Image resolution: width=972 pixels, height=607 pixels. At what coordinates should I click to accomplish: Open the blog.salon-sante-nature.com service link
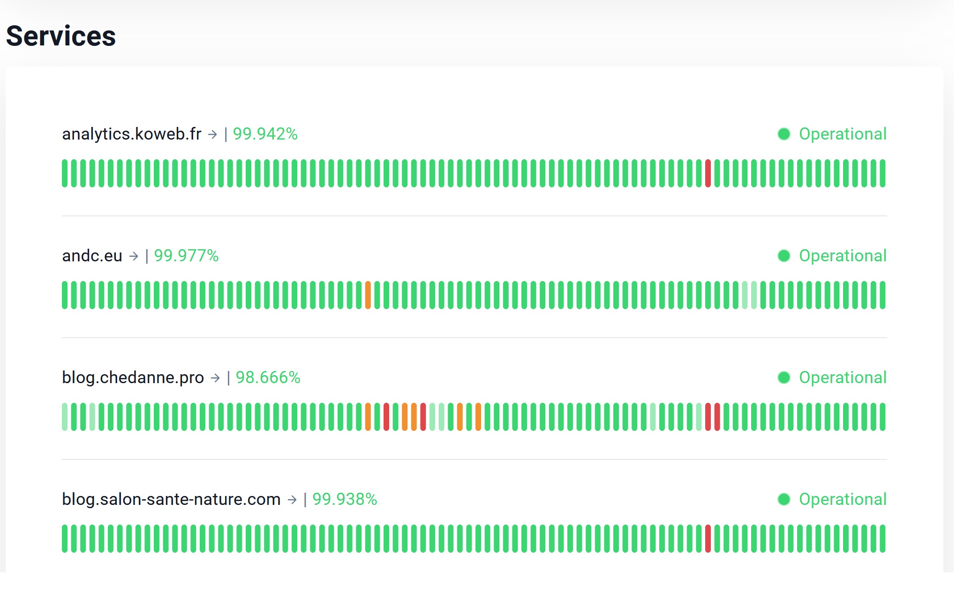[x=171, y=499]
